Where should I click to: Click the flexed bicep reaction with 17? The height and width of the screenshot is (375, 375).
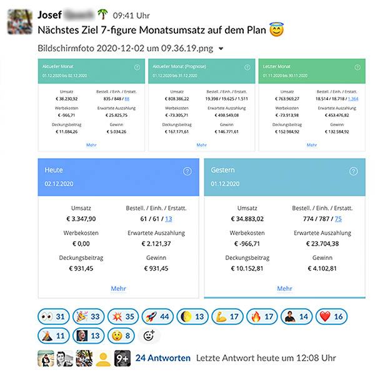pyautogui.click(x=227, y=317)
